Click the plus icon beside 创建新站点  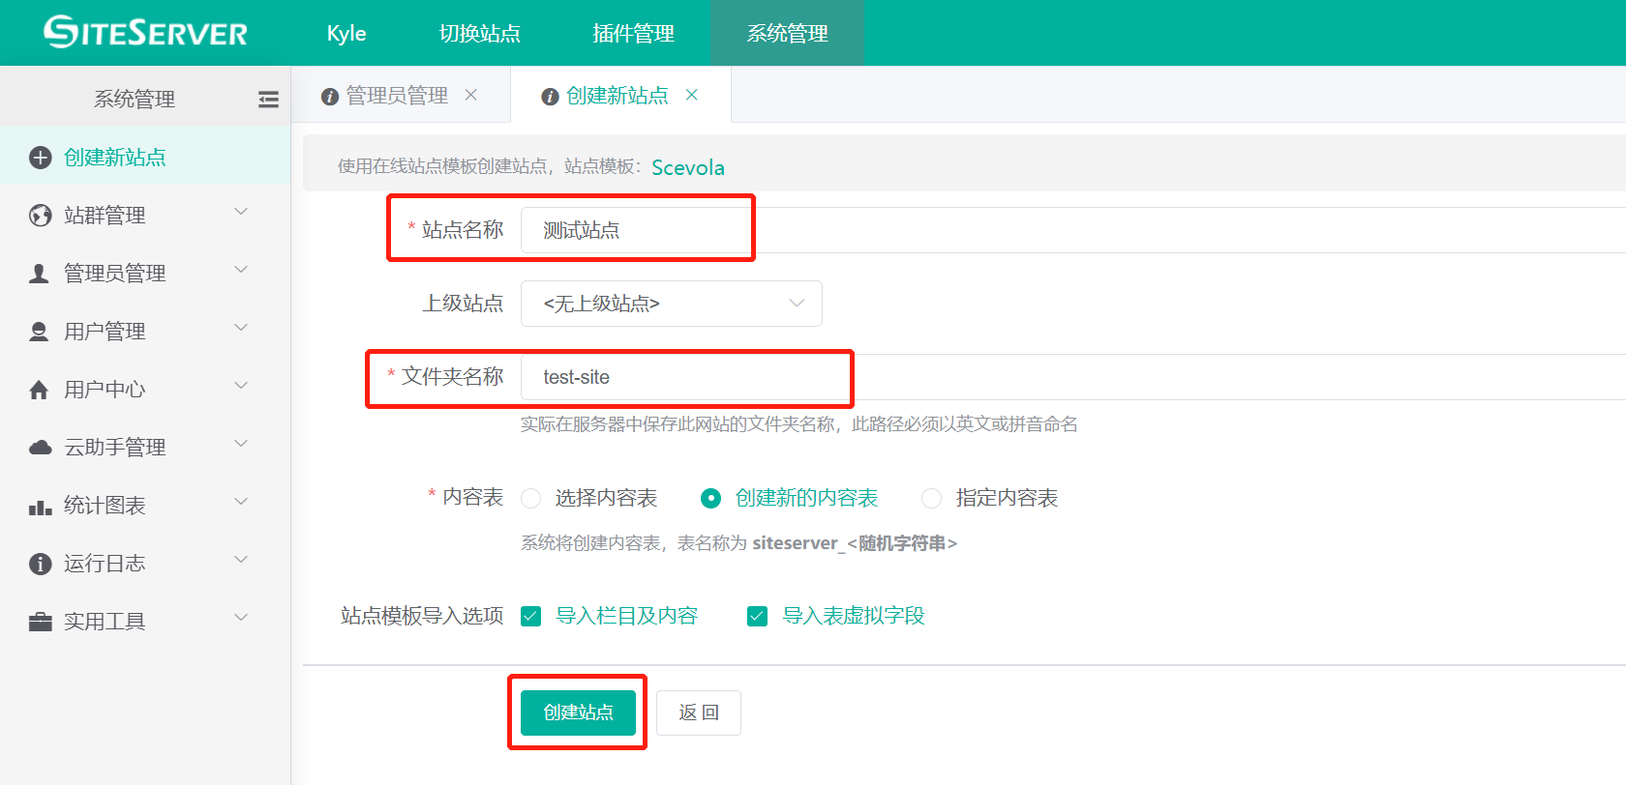coord(40,158)
